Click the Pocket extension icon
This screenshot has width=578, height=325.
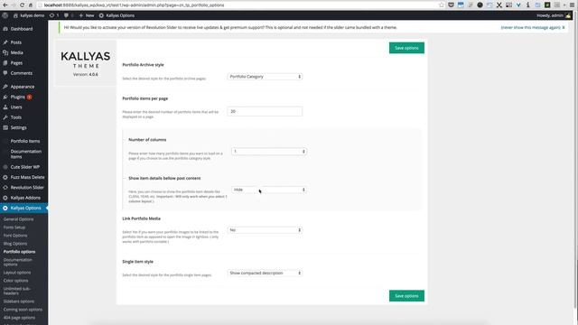[x=451, y=5]
